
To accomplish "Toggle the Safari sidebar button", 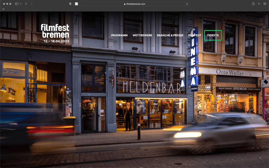I will pos(17,4).
